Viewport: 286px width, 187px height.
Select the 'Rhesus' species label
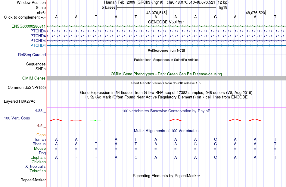pyautogui.click(x=39, y=144)
